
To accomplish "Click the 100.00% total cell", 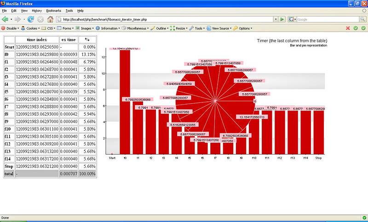I will [x=87, y=174].
